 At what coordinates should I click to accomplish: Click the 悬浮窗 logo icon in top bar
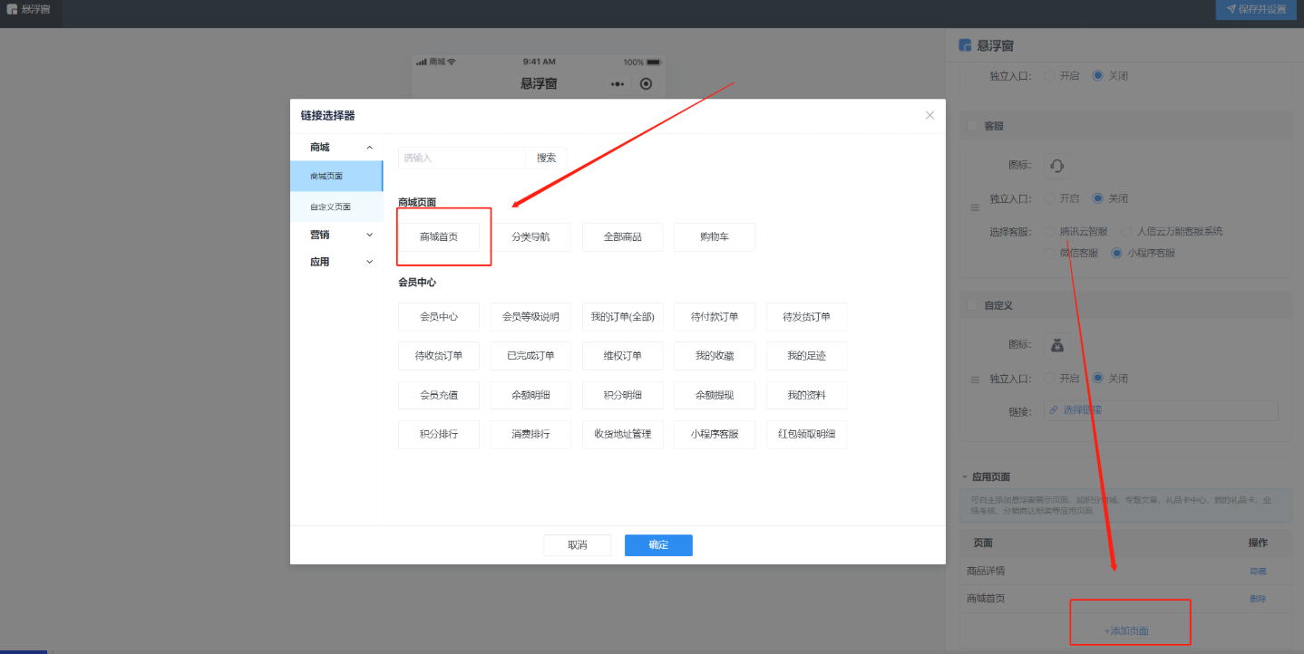point(12,9)
